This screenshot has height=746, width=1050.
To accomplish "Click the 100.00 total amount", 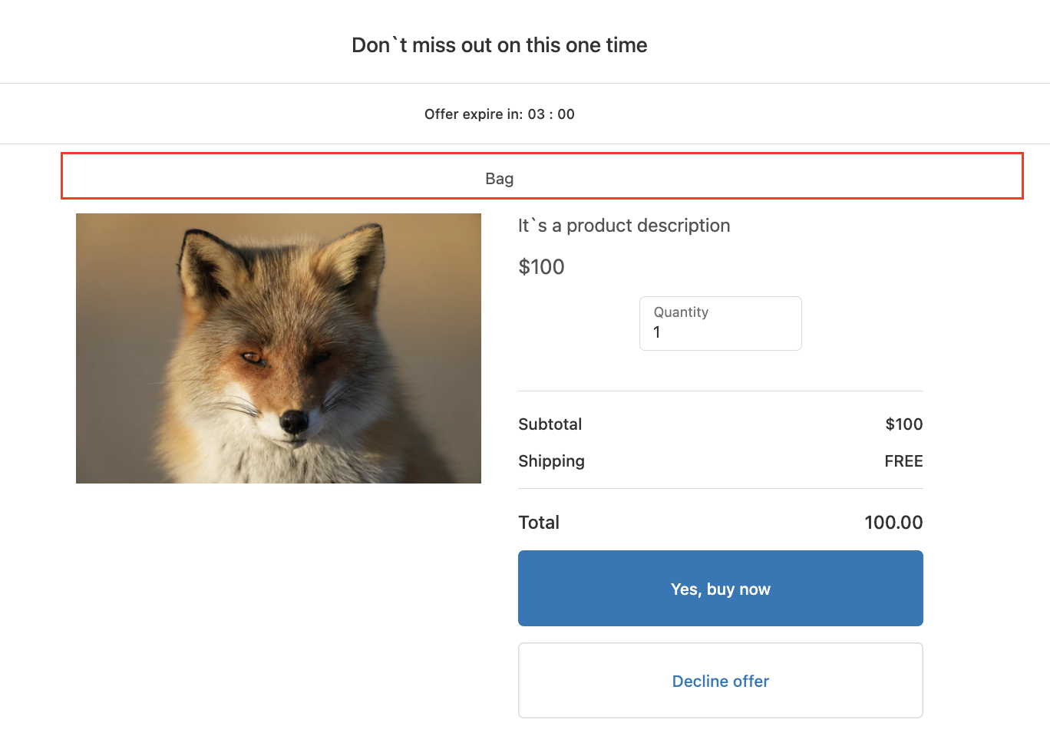I will (x=893, y=523).
